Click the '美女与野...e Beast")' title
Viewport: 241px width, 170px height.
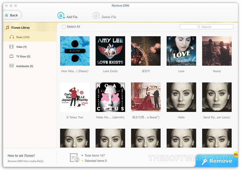(x=146, y=117)
